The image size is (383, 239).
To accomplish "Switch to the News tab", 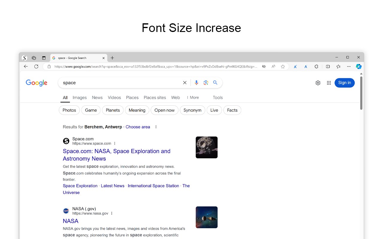I will click(97, 98).
